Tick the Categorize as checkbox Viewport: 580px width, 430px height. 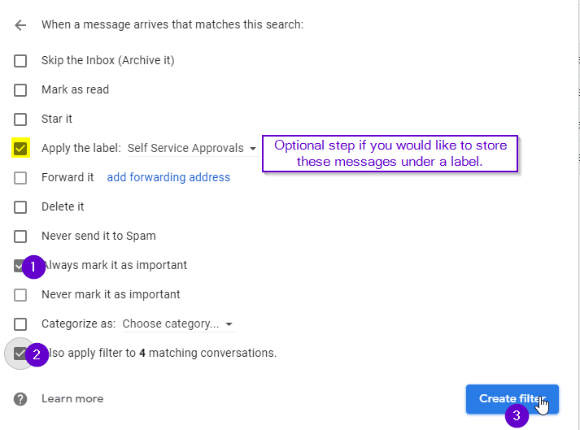tap(20, 324)
